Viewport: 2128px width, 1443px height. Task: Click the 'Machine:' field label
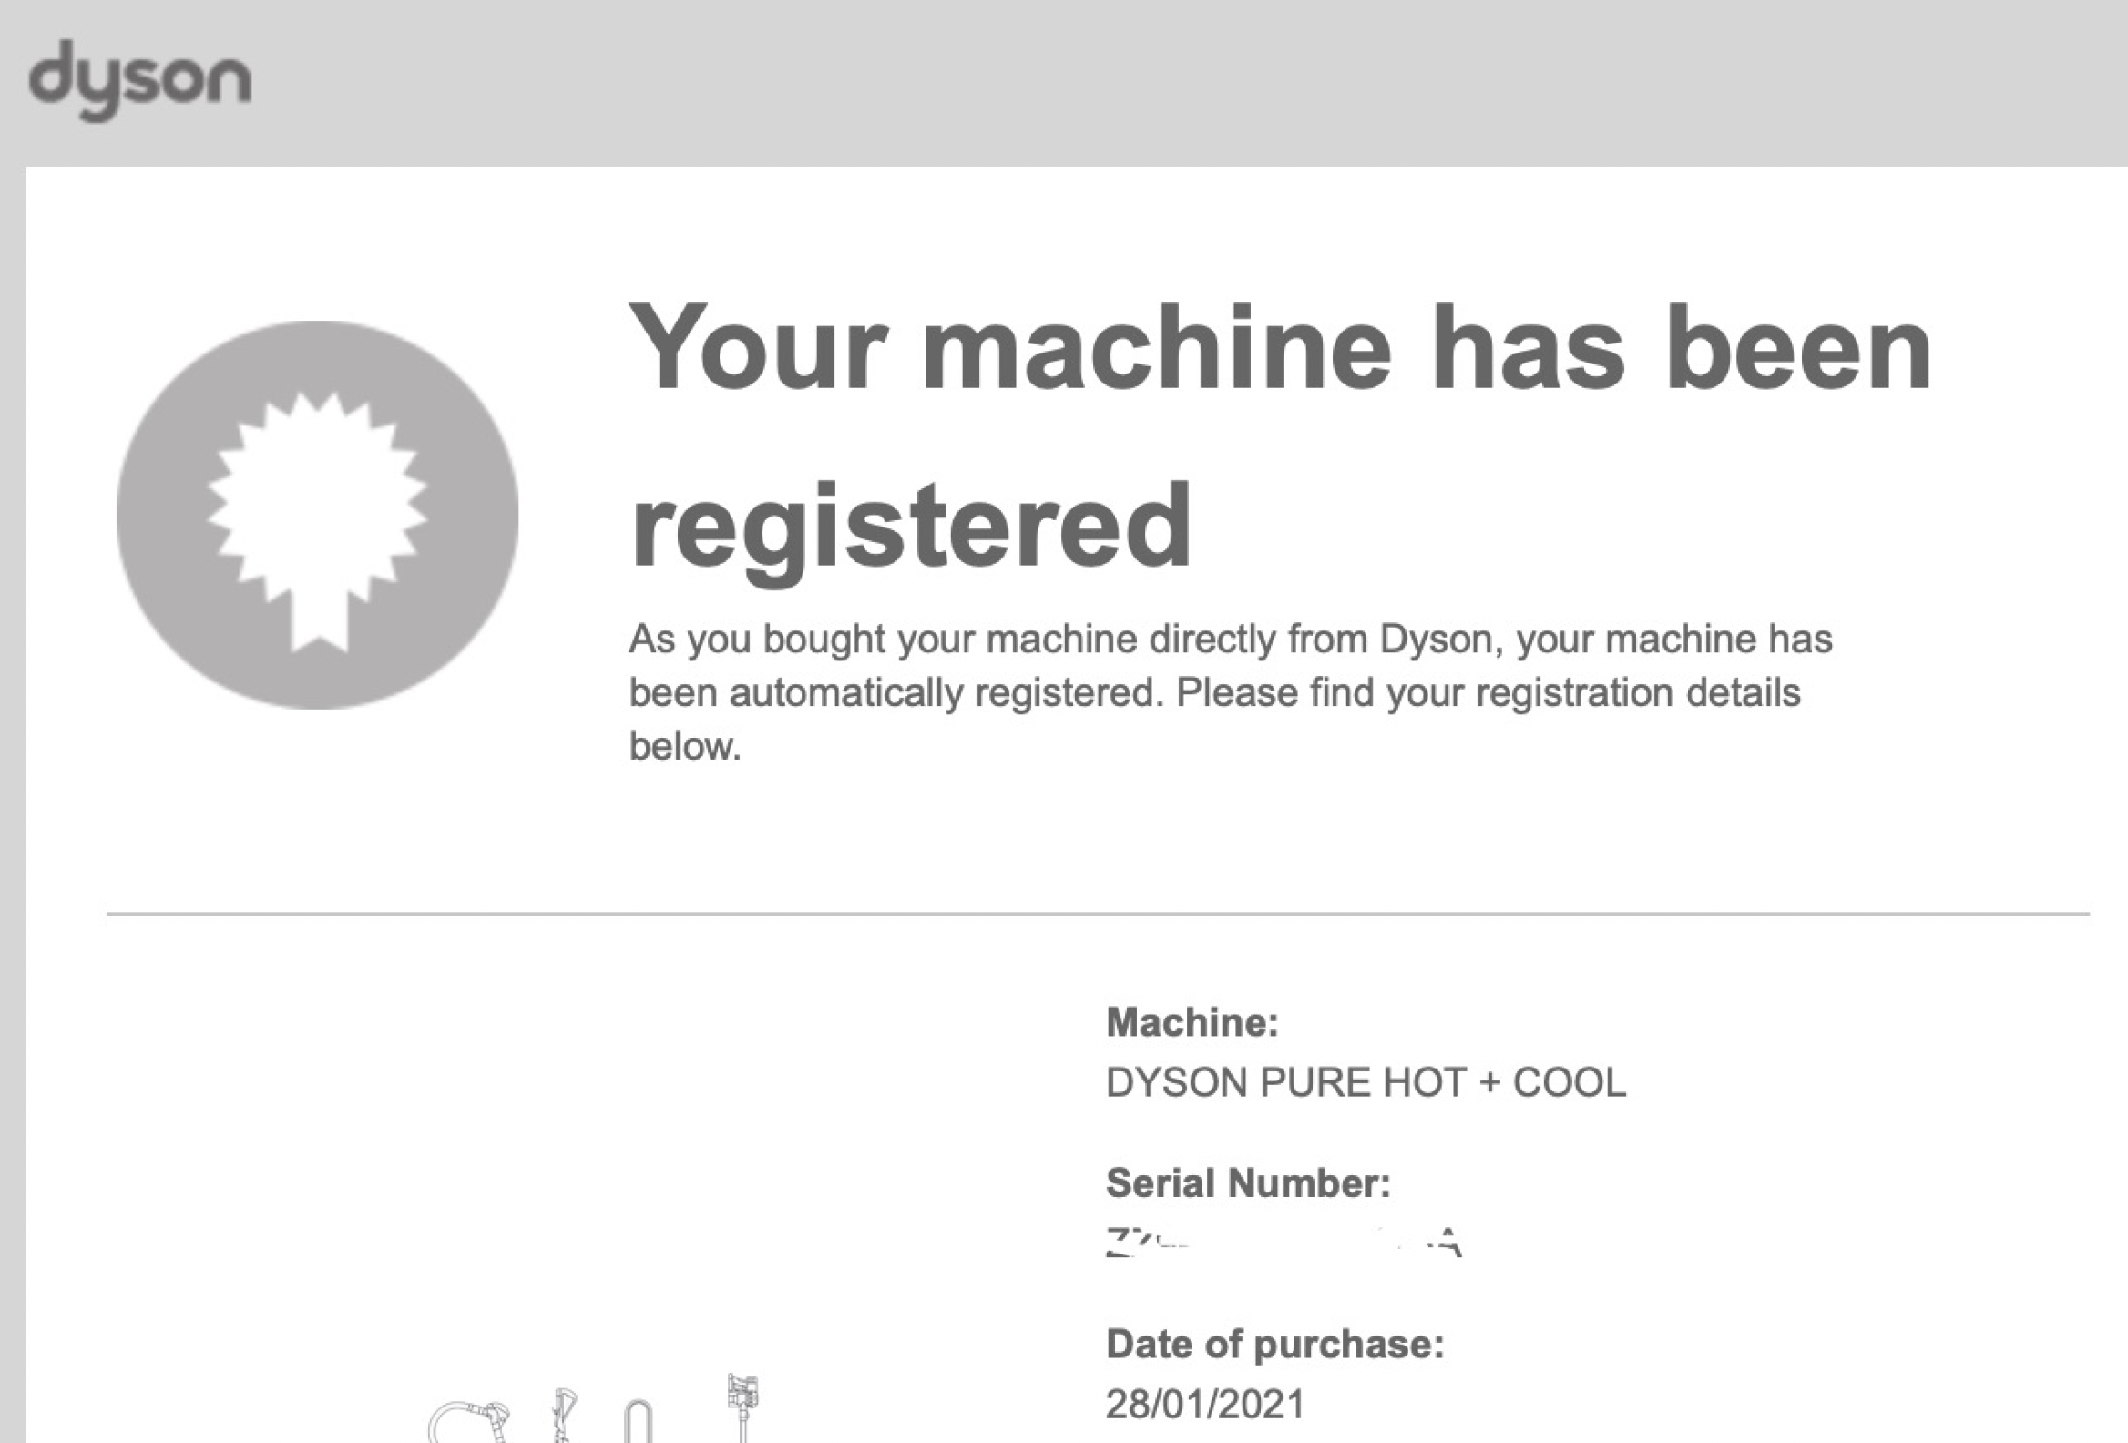(1192, 1022)
